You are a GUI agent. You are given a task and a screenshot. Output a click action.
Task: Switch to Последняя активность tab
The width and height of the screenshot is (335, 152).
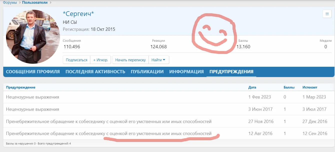tap(95, 72)
